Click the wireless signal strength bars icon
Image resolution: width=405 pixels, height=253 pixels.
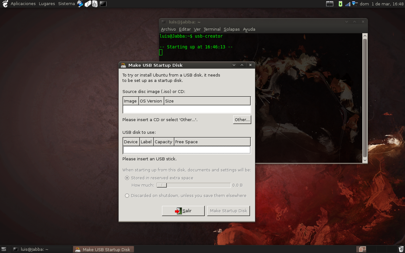(348, 4)
